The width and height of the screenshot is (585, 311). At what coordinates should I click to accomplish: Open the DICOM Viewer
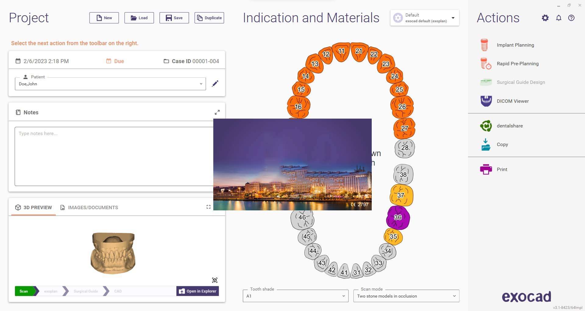click(512, 101)
